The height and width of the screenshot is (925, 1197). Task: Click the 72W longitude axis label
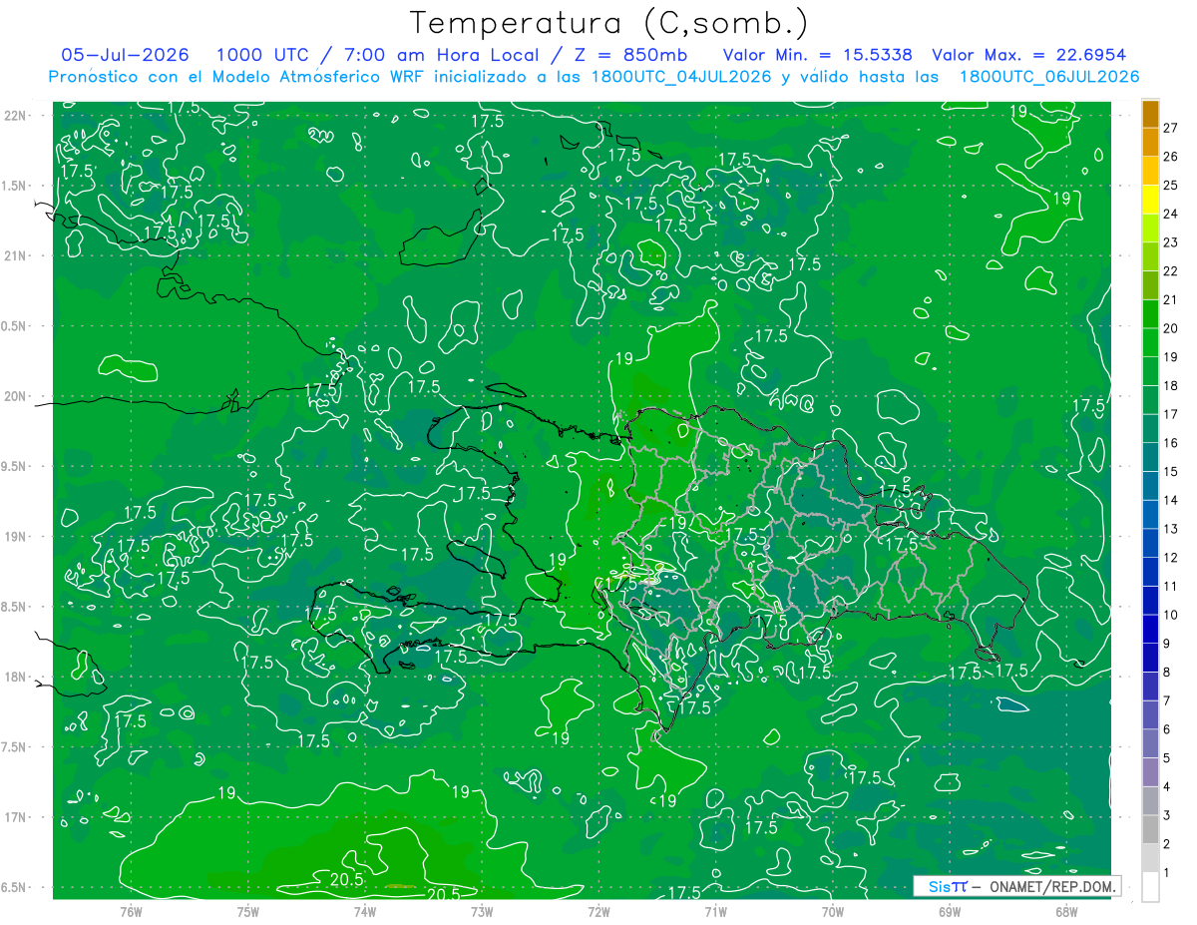598,912
